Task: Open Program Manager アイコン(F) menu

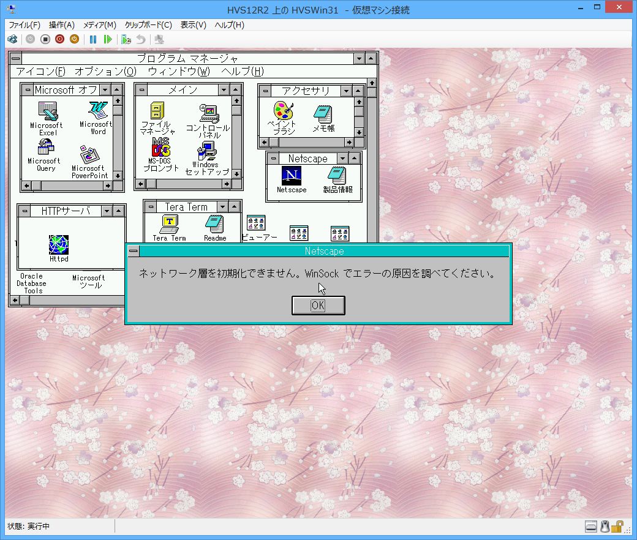Action: tap(40, 72)
